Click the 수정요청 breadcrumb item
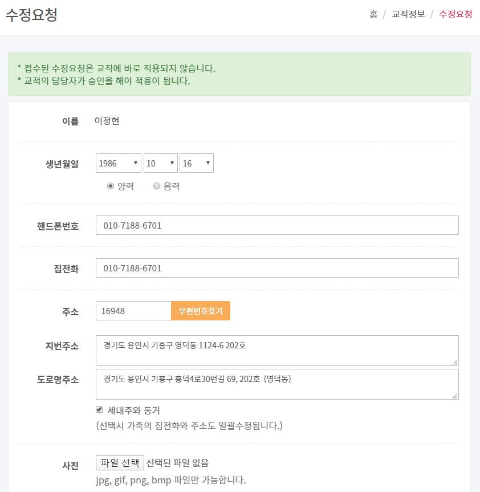The height and width of the screenshot is (492, 480). 455,14
